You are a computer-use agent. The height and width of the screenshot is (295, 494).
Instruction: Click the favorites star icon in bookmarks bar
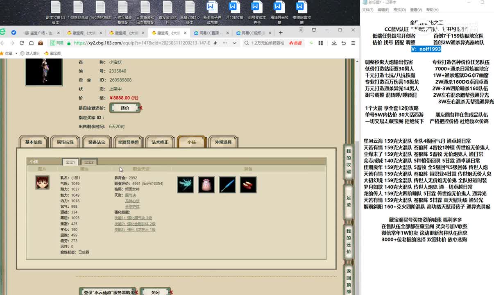[x=2, y=53]
